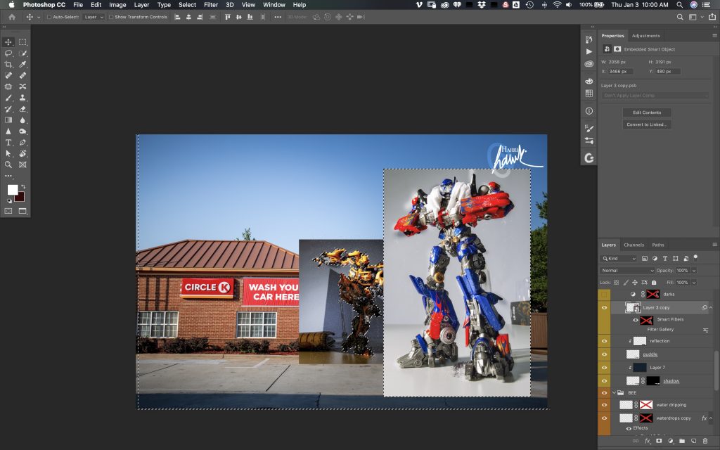The height and width of the screenshot is (450, 720).
Task: Lock all with the padlock icon
Action: pos(654,283)
